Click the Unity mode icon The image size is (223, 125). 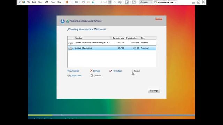[115, 2]
